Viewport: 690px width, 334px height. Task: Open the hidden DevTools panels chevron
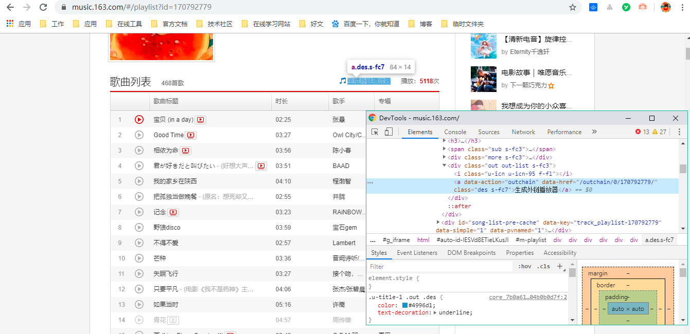594,132
